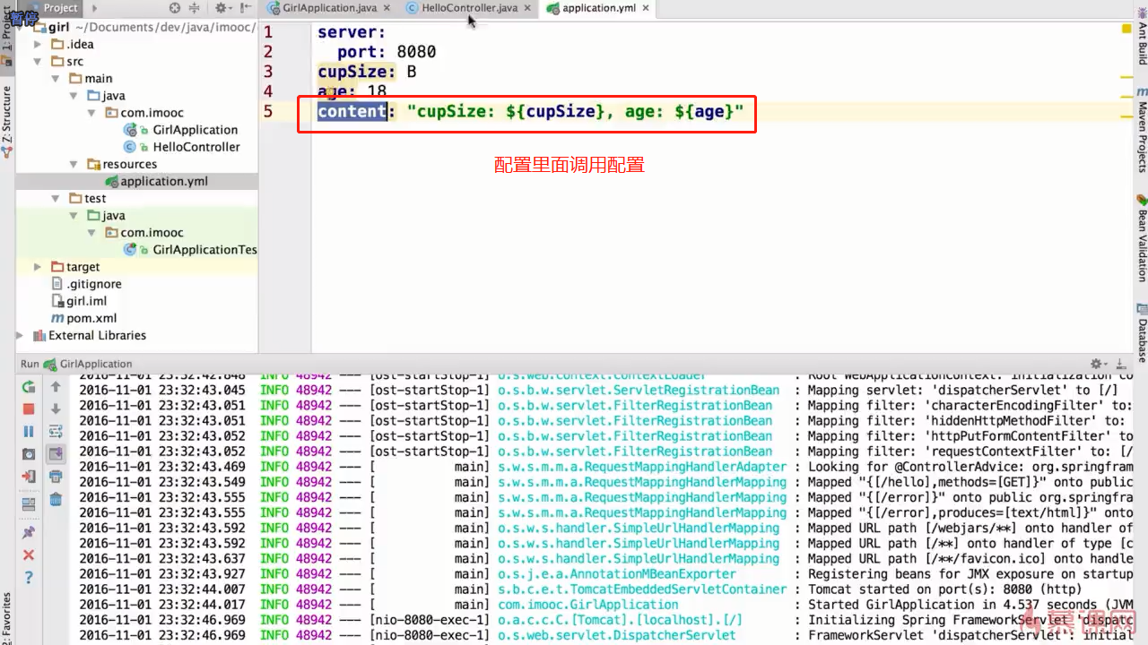Screen dimensions: 1148x645
Task: Expand the .idea folder
Action: pos(38,45)
